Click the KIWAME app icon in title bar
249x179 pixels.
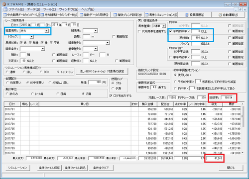[x=4, y=4]
